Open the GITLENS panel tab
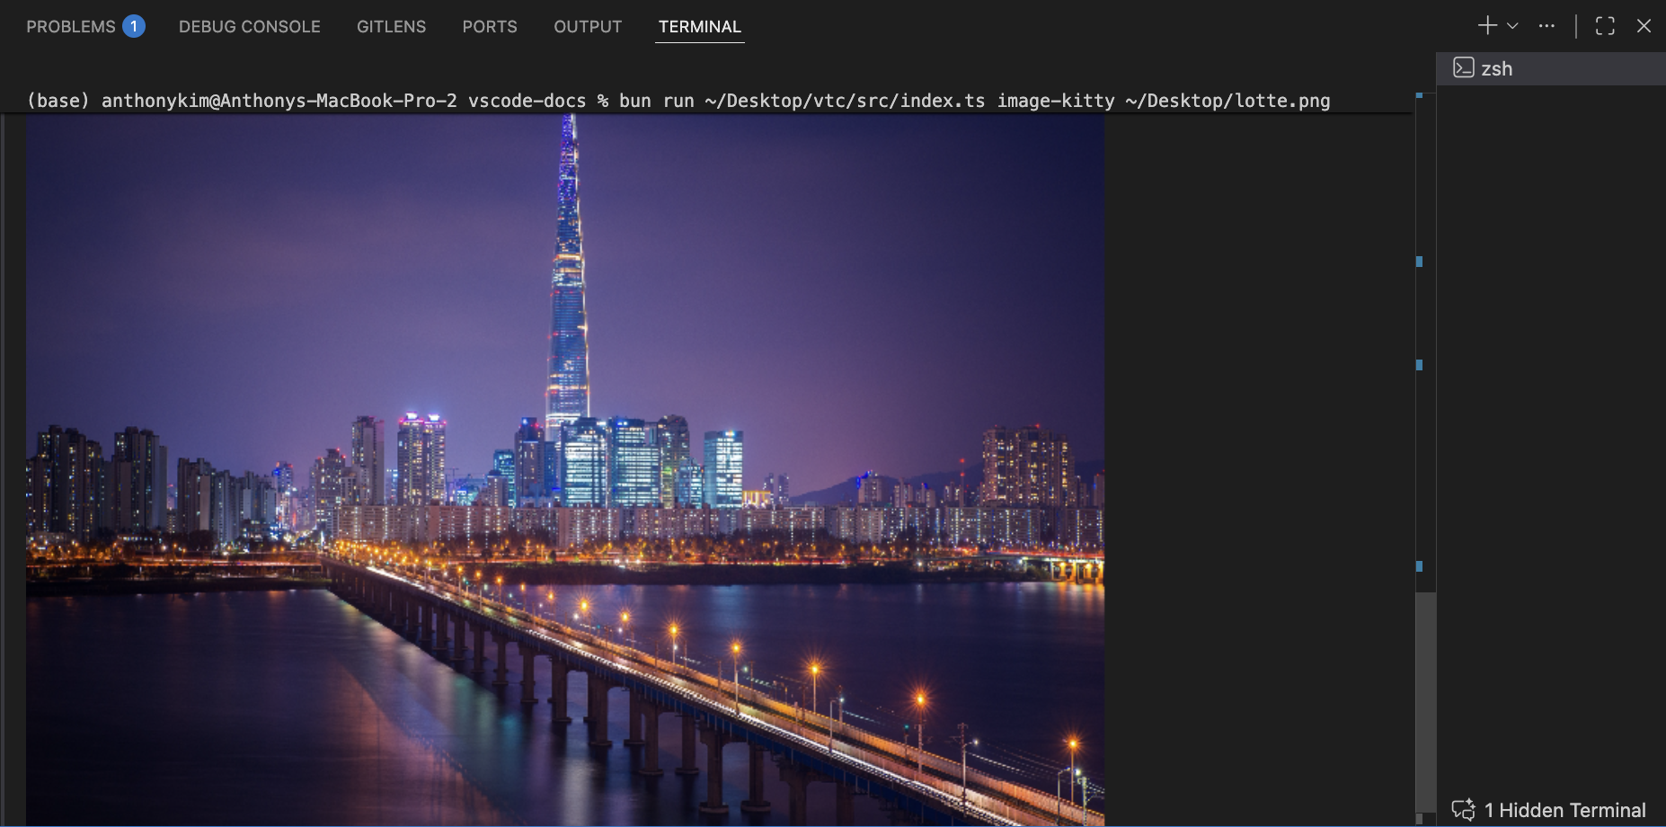The image size is (1666, 827). click(391, 26)
